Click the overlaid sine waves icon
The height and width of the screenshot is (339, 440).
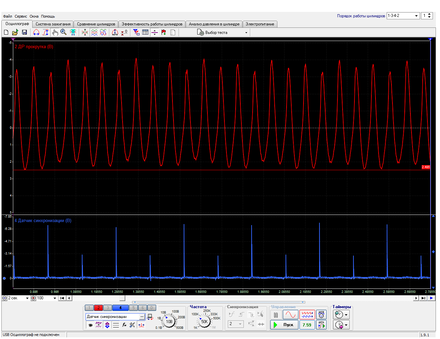click(x=103, y=33)
